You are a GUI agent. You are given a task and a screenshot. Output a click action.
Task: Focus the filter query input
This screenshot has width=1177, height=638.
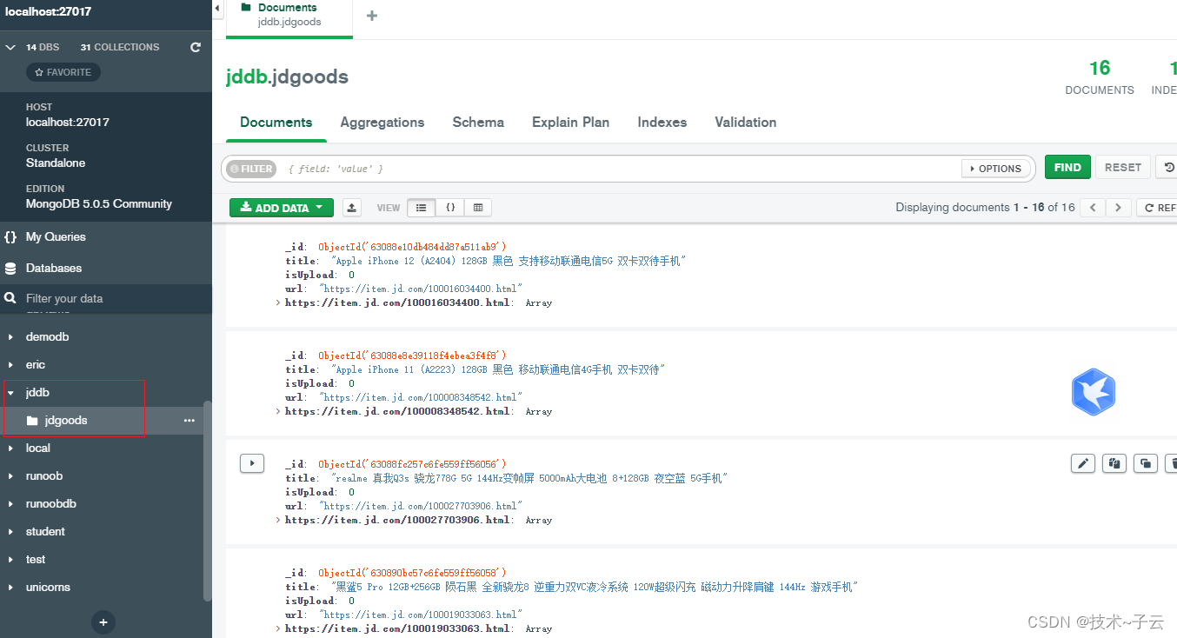622,169
